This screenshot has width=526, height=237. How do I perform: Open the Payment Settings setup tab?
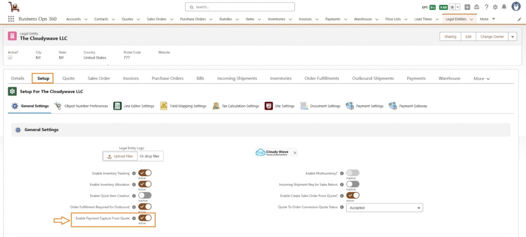click(365, 106)
